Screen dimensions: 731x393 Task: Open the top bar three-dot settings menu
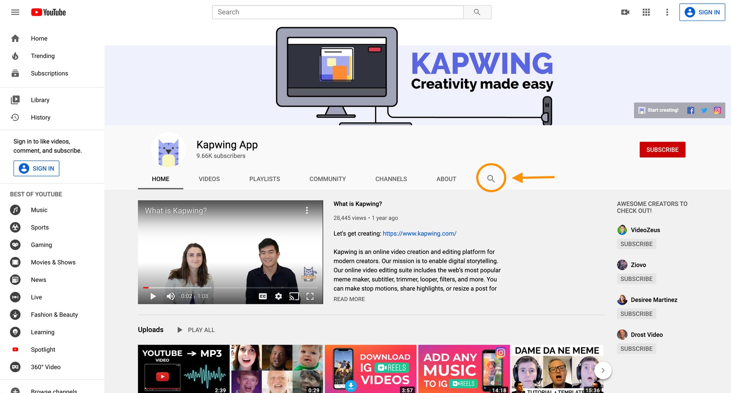pos(667,12)
